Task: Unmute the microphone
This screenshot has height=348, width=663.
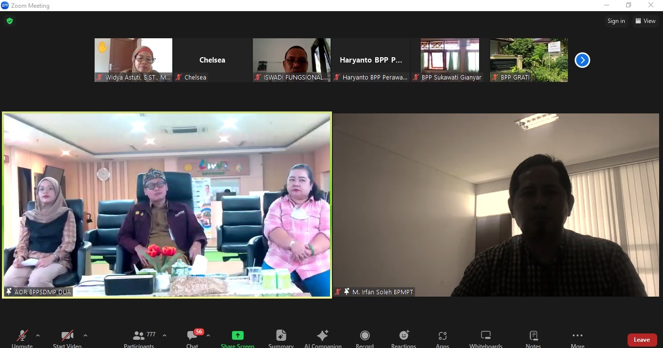Action: (22, 338)
